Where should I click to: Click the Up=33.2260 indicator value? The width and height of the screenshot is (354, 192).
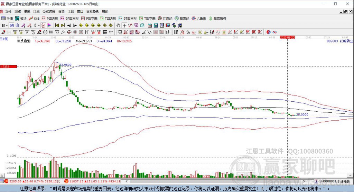(x=63, y=41)
